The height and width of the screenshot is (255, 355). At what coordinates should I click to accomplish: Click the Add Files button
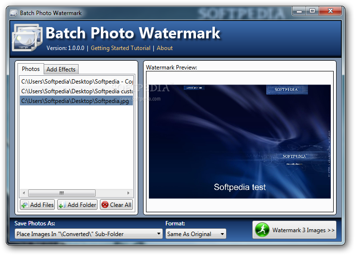(x=37, y=204)
